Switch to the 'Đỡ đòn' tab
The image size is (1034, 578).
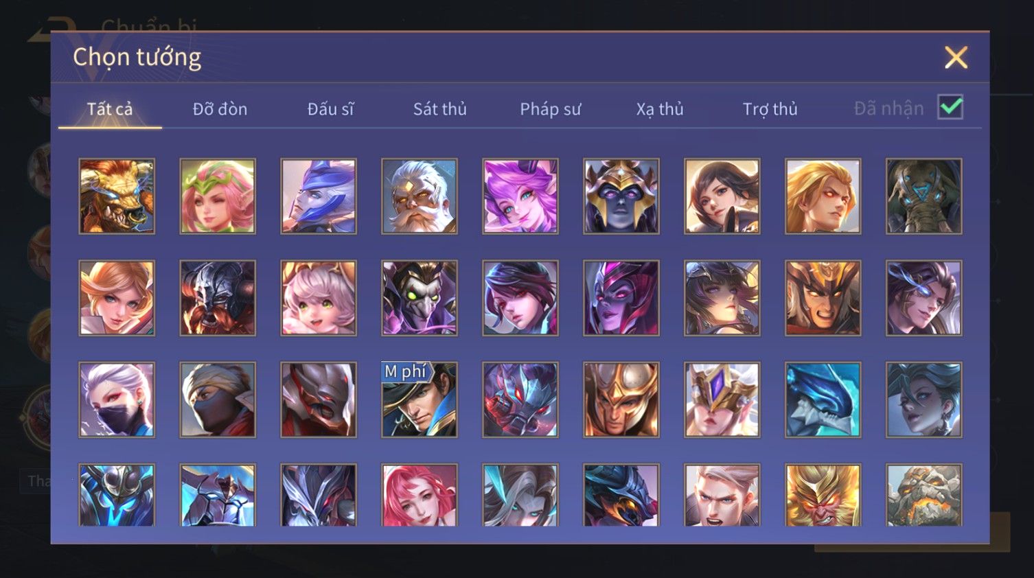pos(220,108)
